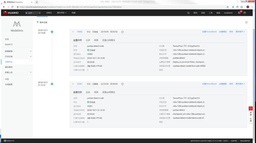Image resolution: width=256 pixels, height=143 pixels.
Task: Refresh the V0001 job status
Action: pyautogui.click(x=122, y=84)
